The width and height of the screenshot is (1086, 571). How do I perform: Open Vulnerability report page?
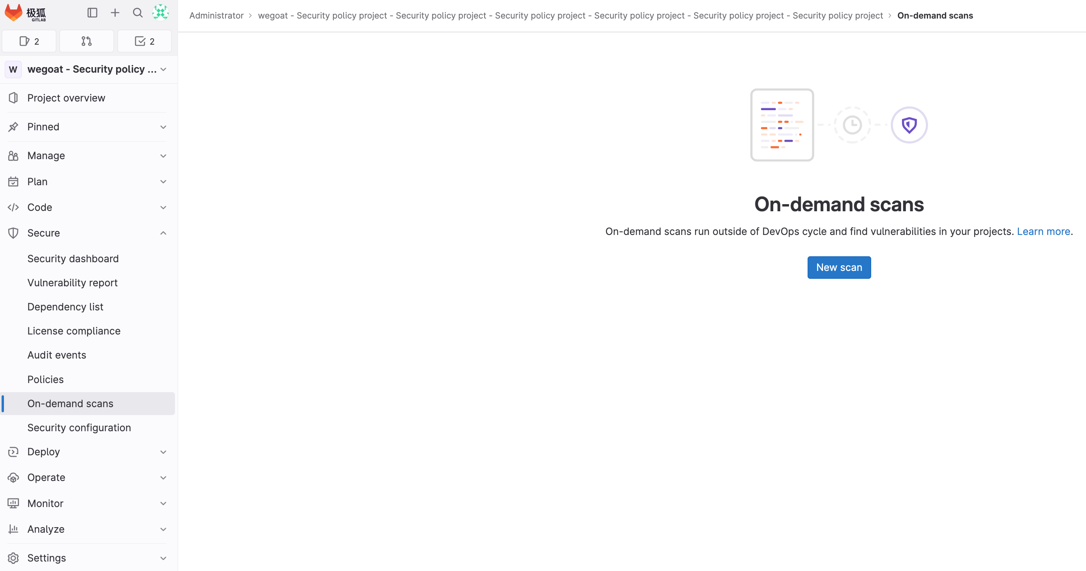click(x=73, y=283)
